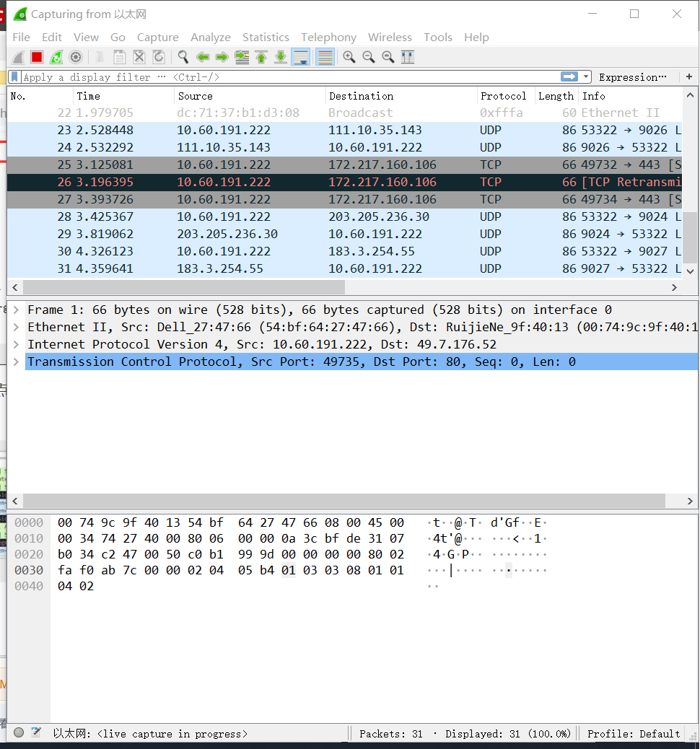Open find packet magnifier tool

coord(183,57)
